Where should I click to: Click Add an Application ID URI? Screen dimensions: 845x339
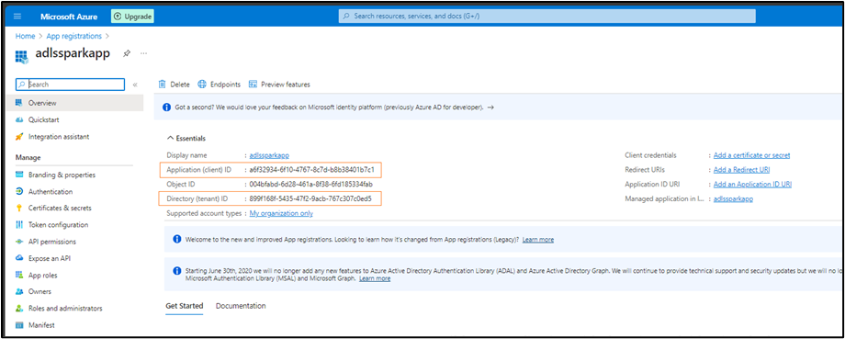pos(752,185)
